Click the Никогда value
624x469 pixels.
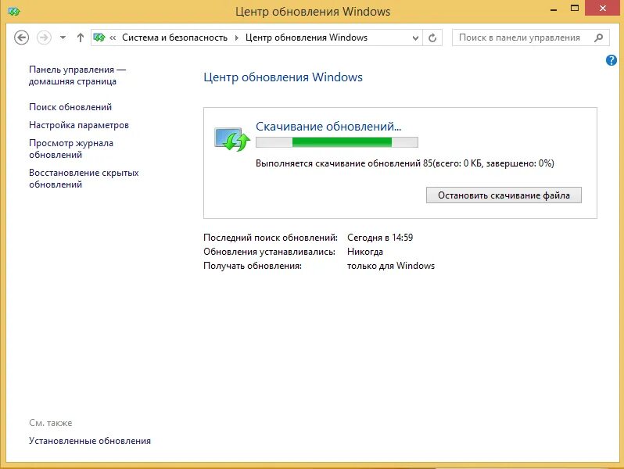[365, 252]
